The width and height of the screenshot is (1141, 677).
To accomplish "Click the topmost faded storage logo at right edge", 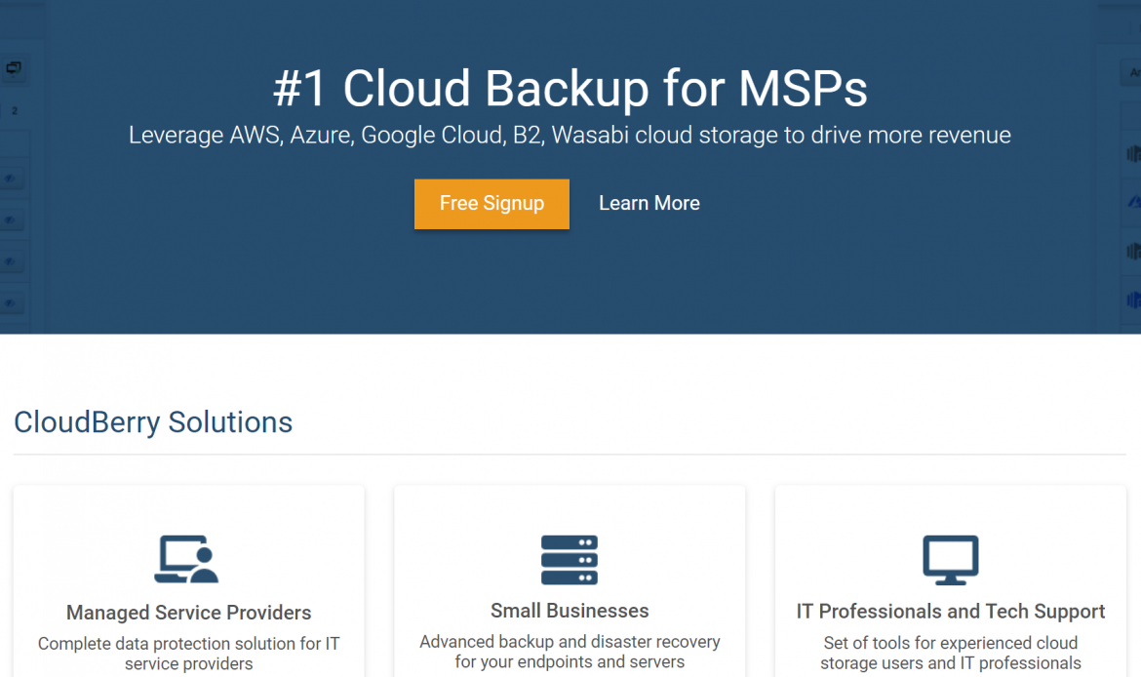I will 1133,154.
